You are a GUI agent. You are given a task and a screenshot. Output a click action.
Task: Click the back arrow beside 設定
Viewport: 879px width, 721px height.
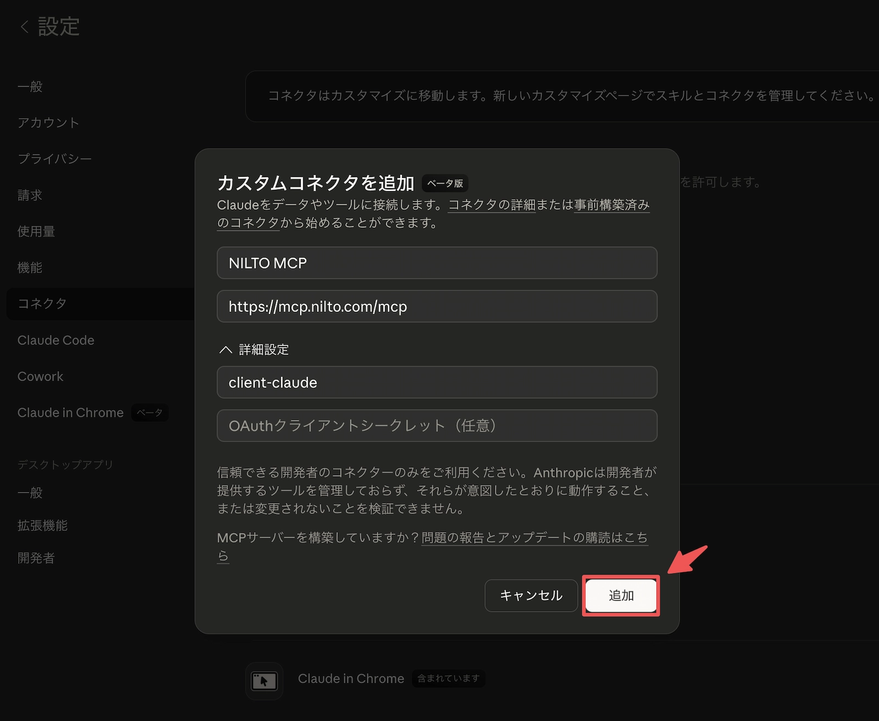(24, 27)
